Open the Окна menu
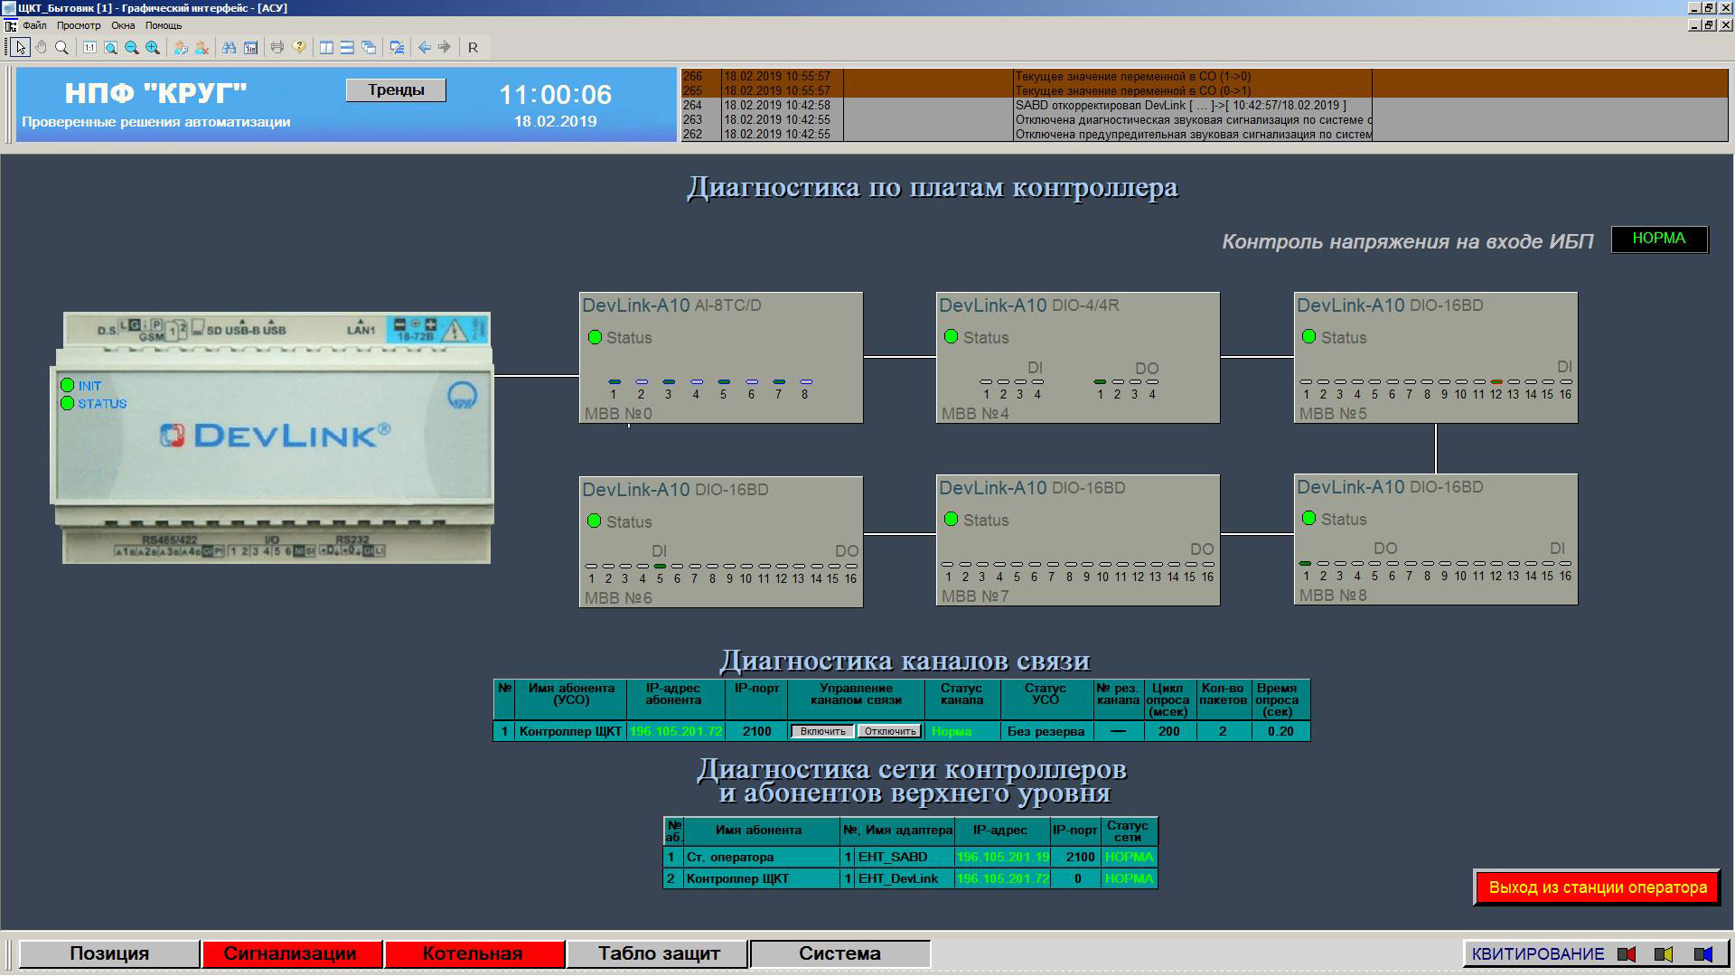 click(x=123, y=25)
